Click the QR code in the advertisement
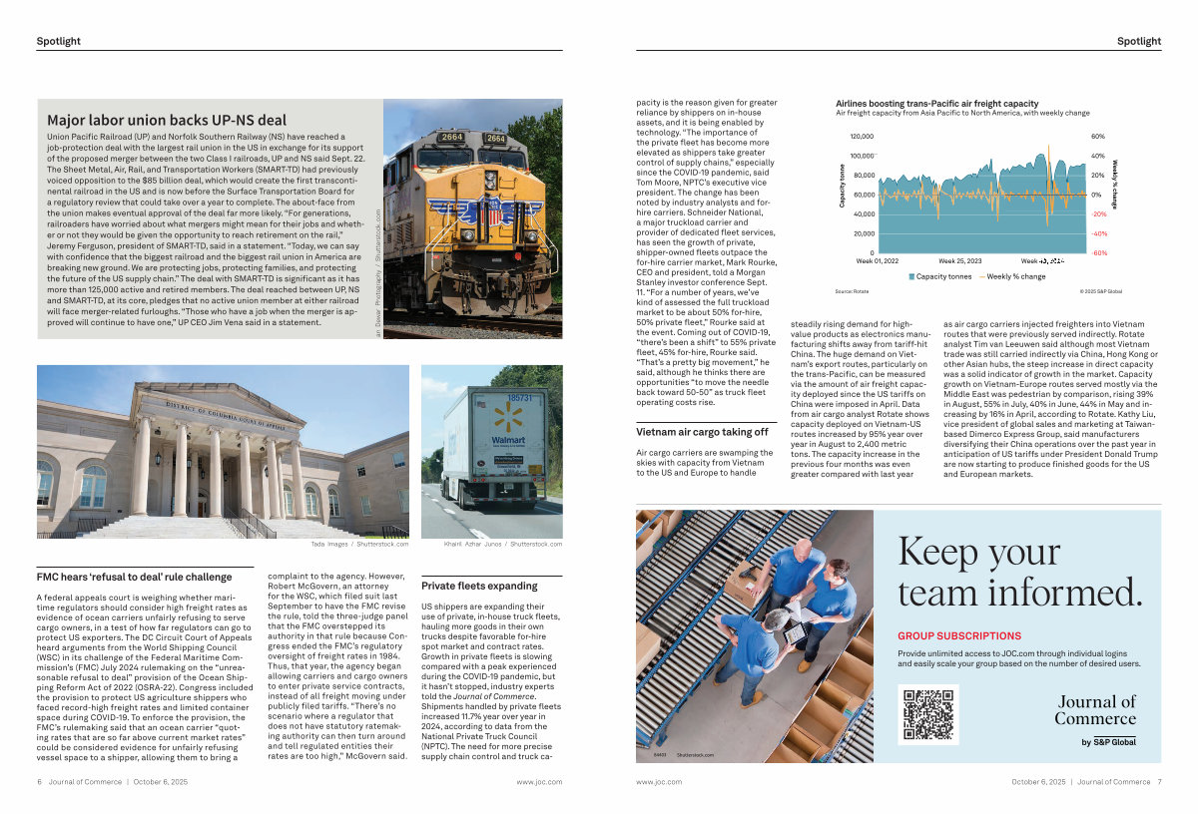Image resolution: width=1198 pixels, height=814 pixels. (x=927, y=714)
